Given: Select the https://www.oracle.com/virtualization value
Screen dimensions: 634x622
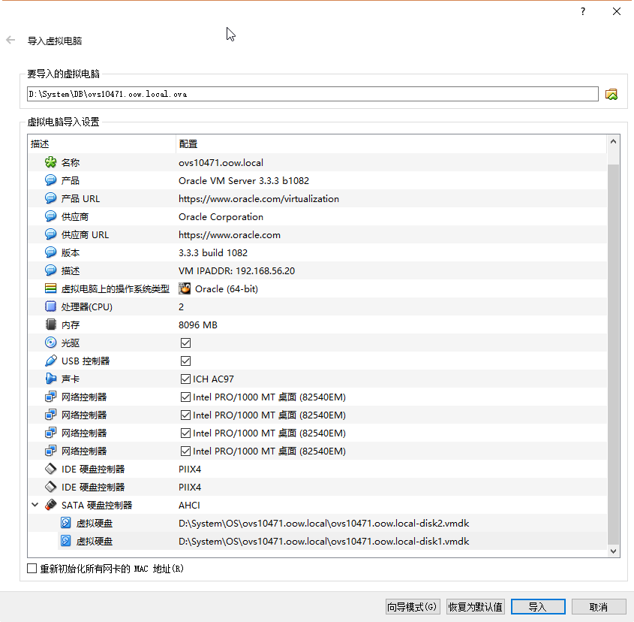Looking at the screenshot, I should (x=259, y=199).
